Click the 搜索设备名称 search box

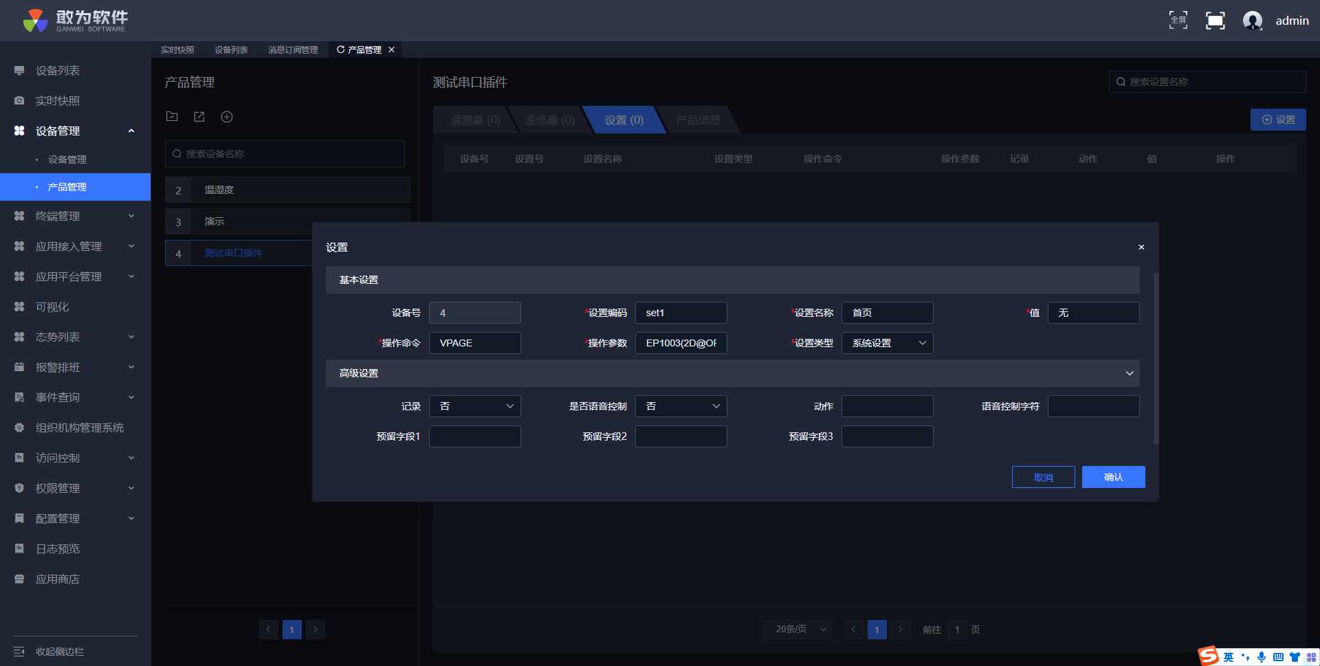[x=285, y=154]
